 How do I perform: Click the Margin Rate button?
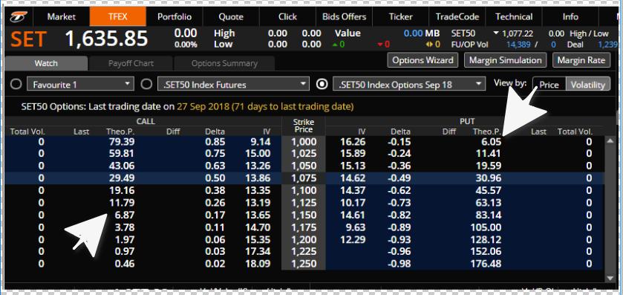pyautogui.click(x=581, y=60)
